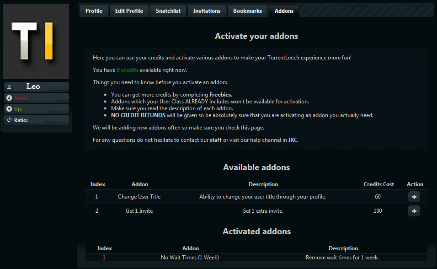Click the user icon beside Leo
Screen dimensions: 437x269
[x=9, y=87]
